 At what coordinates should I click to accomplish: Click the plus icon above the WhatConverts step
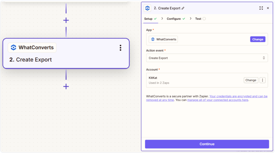pos(66,20)
